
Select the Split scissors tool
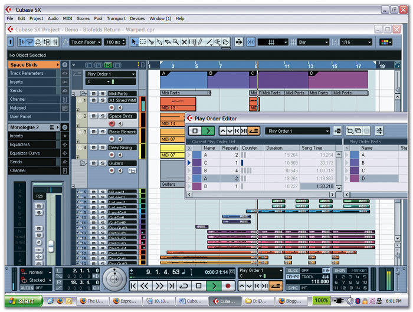point(151,42)
